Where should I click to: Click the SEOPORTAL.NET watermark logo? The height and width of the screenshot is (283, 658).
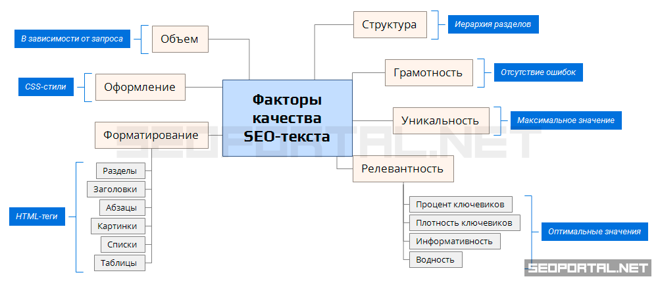588,268
